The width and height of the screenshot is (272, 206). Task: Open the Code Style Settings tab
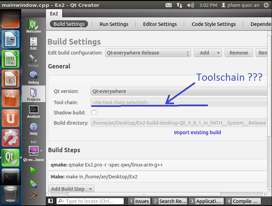pos(214,24)
